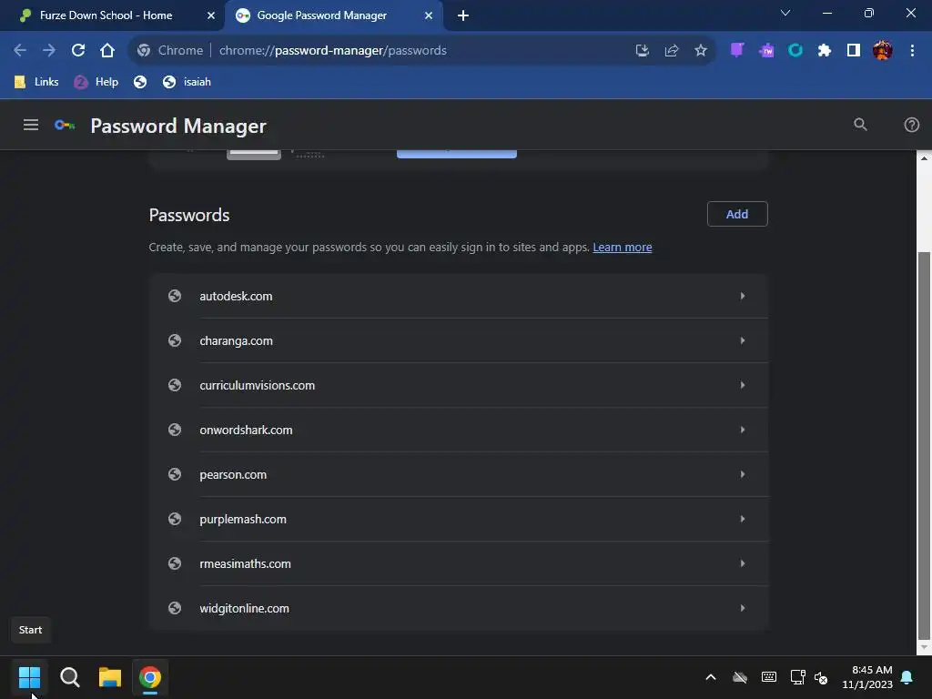This screenshot has width=932, height=699.
Task: Open the unnamed globe bookmark
Action: coord(140,82)
